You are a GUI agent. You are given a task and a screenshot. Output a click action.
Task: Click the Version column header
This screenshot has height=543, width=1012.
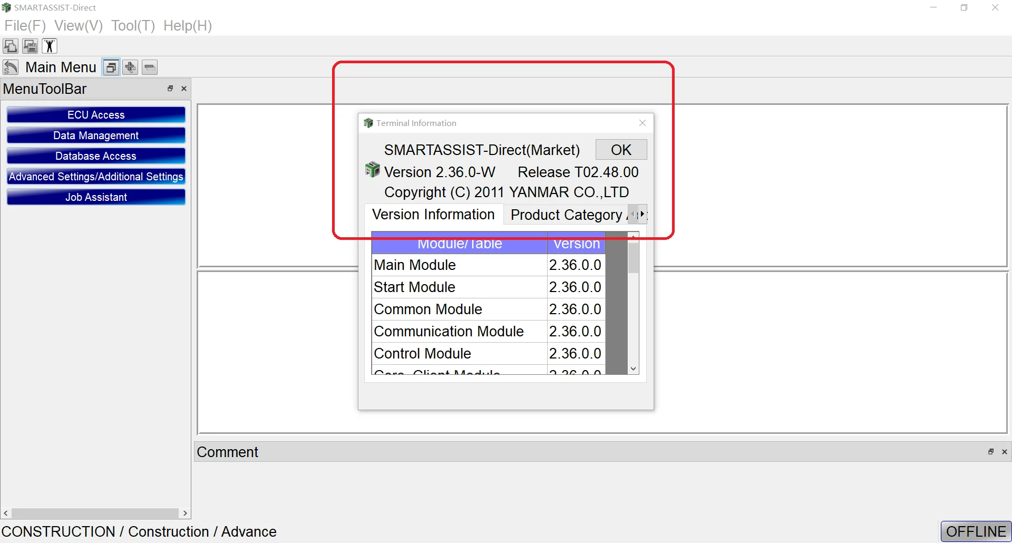click(576, 244)
